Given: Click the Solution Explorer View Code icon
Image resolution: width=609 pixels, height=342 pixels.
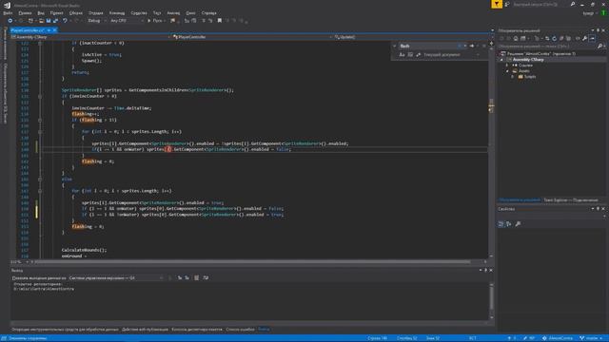Looking at the screenshot, I should pyautogui.click(x=578, y=38).
